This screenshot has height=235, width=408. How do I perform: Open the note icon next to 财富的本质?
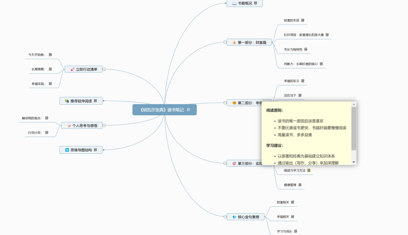pyautogui.click(x=303, y=20)
